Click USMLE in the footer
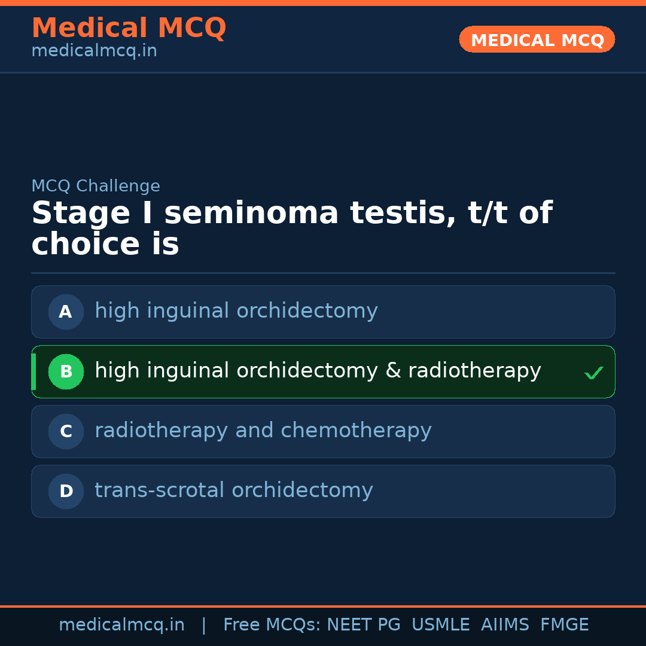Screen dimensions: 646x646 [440, 625]
